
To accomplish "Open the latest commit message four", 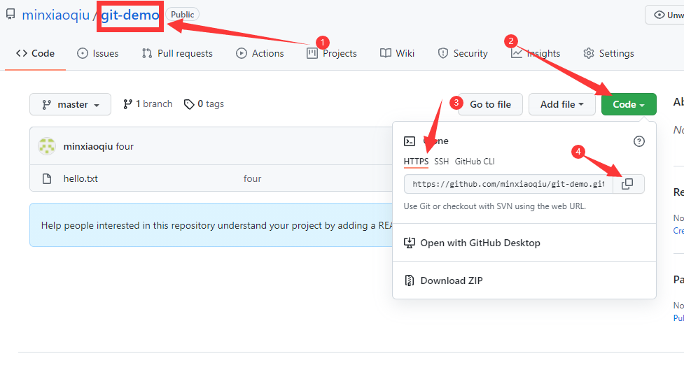I will (x=125, y=146).
